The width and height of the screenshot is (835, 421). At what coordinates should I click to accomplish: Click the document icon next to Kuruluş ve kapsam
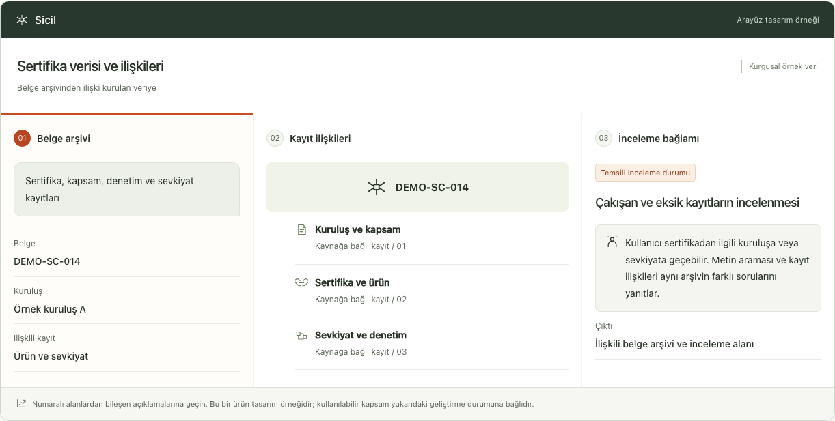pos(301,230)
